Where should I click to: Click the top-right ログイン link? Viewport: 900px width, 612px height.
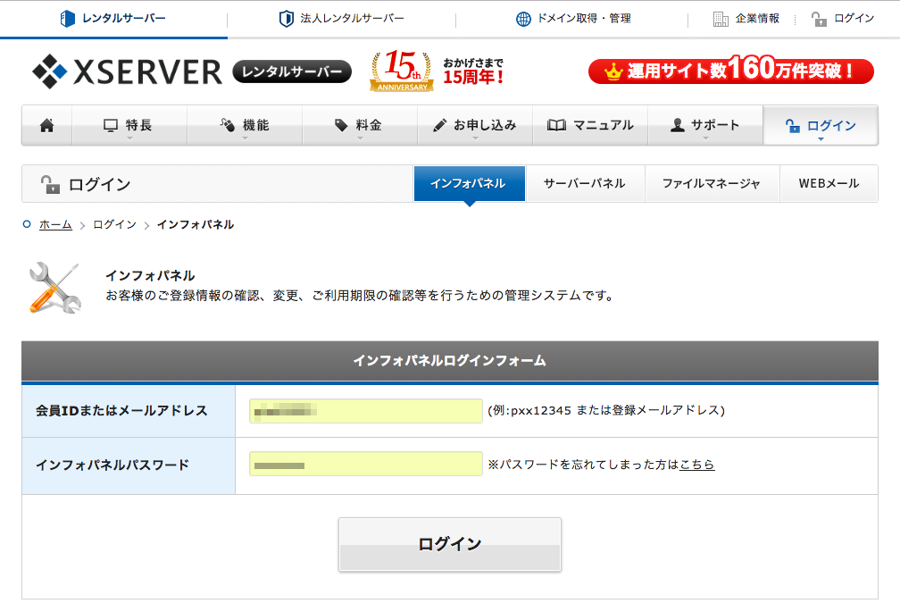point(843,19)
